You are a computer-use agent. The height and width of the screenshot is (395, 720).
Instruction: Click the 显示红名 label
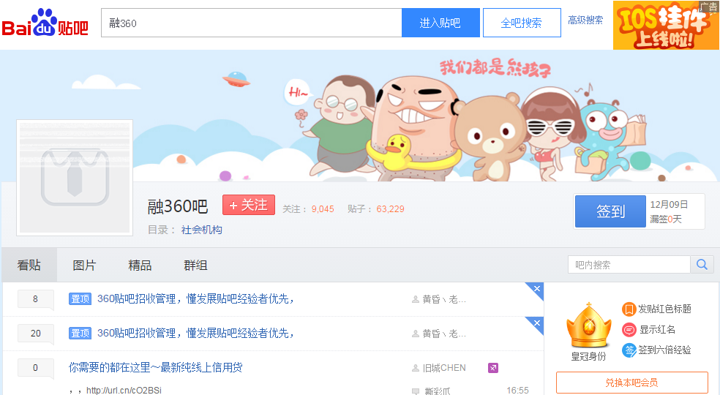click(657, 329)
